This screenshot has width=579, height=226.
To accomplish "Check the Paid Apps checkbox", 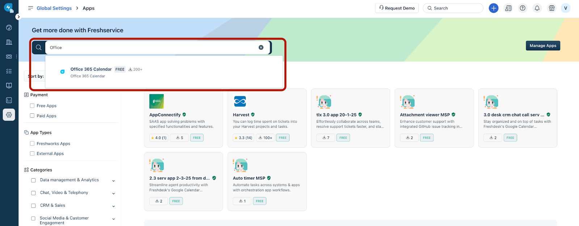I will pyautogui.click(x=32, y=116).
